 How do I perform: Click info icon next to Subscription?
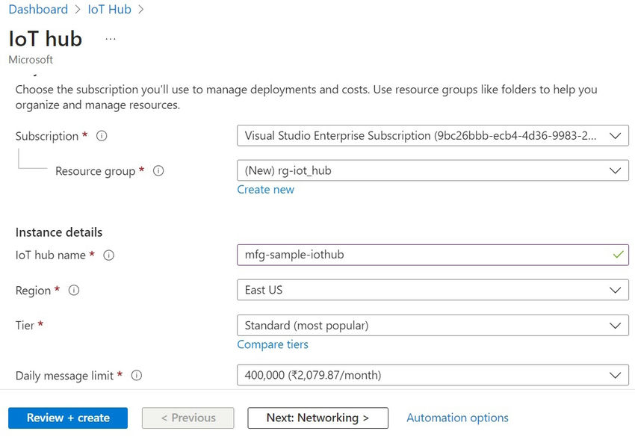point(102,136)
